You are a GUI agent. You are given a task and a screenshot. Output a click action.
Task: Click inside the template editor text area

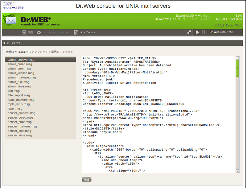[x=159, y=115]
